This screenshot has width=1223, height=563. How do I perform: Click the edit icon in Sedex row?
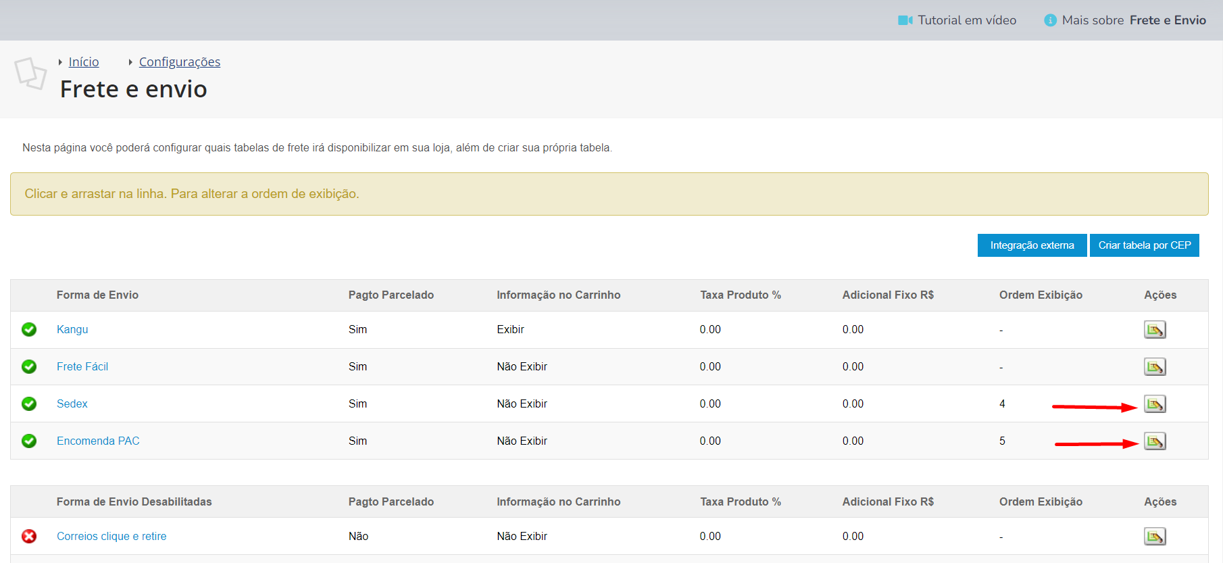coord(1155,404)
